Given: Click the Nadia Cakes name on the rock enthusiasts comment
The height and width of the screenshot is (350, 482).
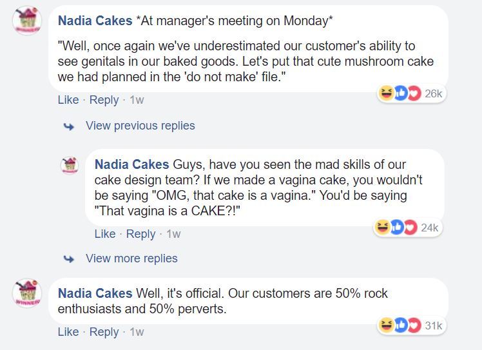Looking at the screenshot, I should click(95, 293).
